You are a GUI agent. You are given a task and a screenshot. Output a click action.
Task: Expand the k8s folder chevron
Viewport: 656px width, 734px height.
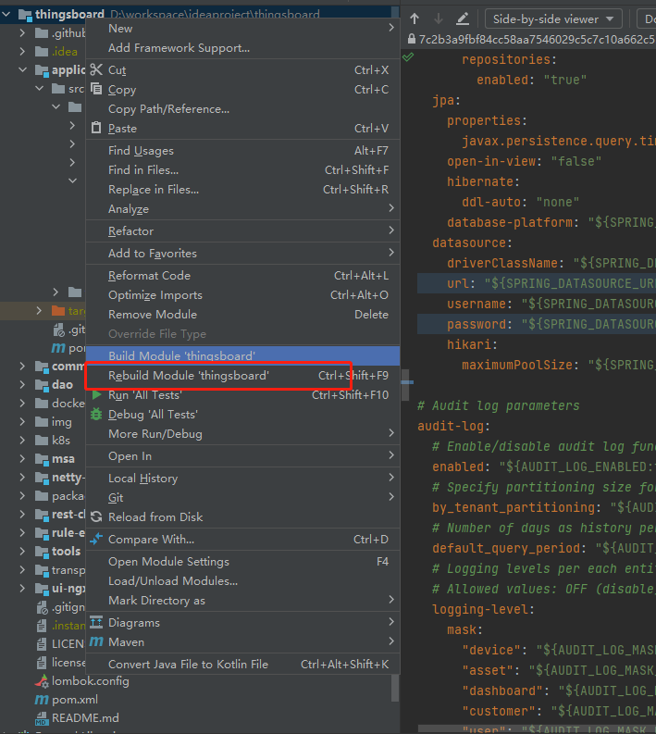pos(22,441)
